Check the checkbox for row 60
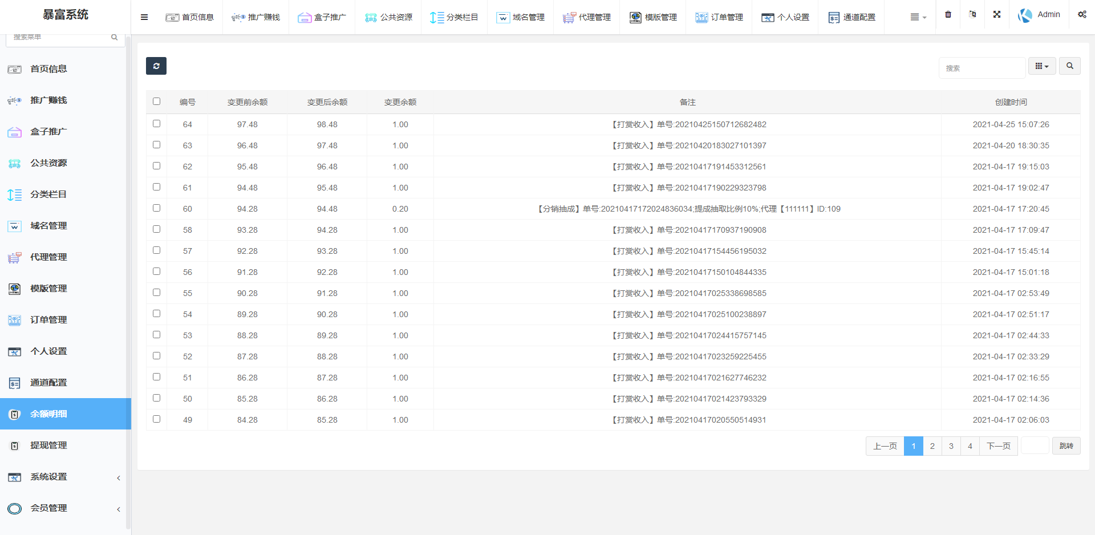Screen dimensions: 1095x535 (x=156, y=208)
